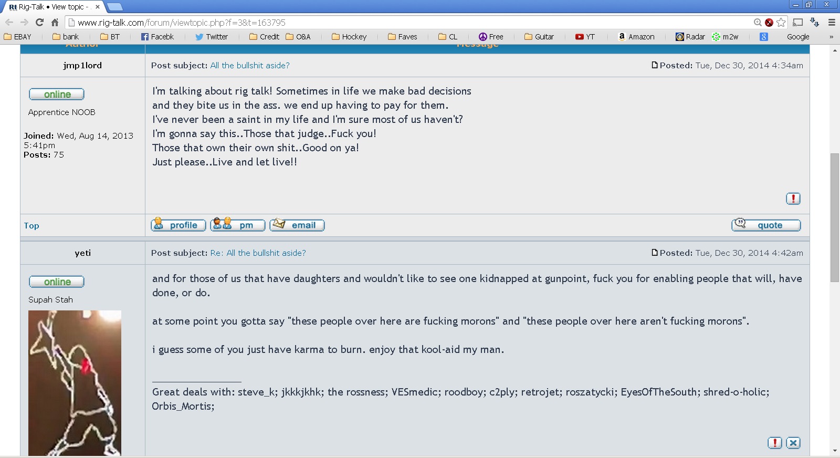This screenshot has height=458, width=840.
Task: Open the Hockey bookmark folder
Action: click(349, 37)
